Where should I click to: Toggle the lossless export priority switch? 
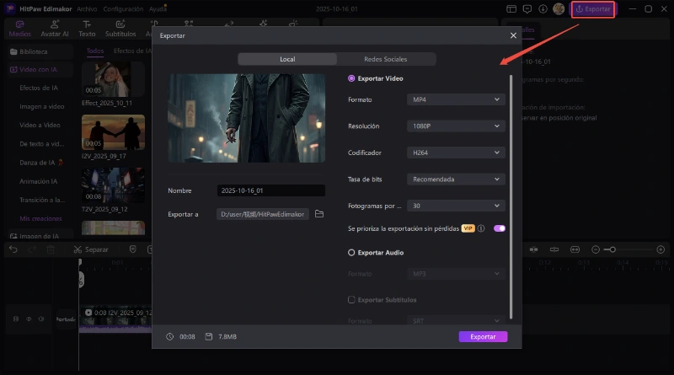click(x=500, y=228)
